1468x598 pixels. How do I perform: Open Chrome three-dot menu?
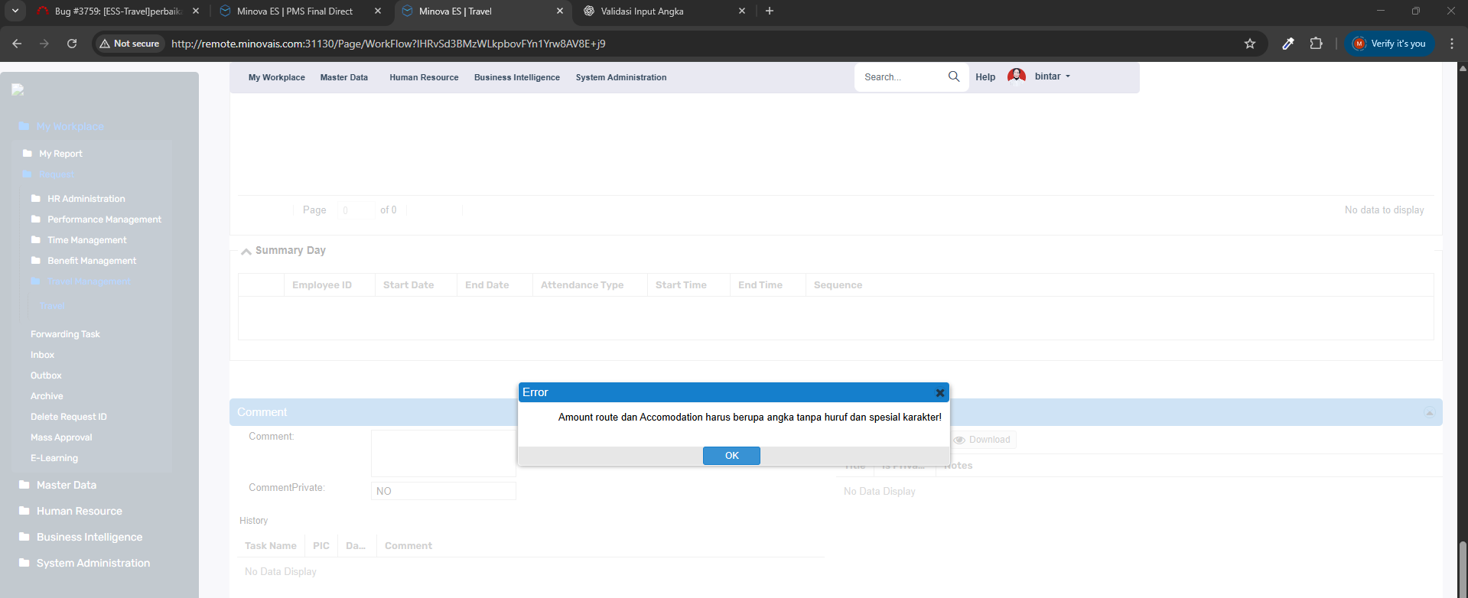tap(1451, 44)
